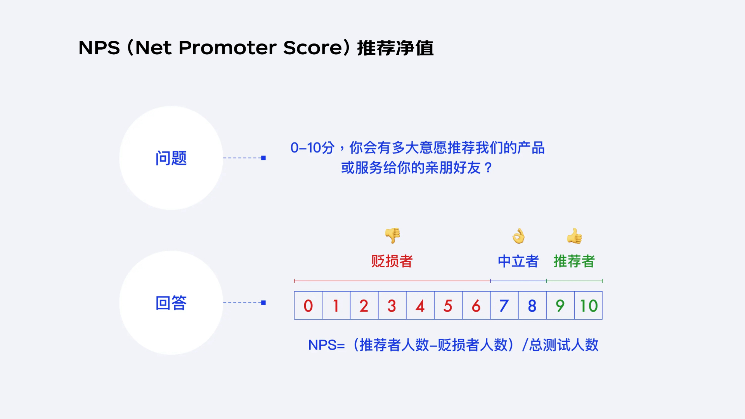Click the 回答 circle label

tap(166, 302)
